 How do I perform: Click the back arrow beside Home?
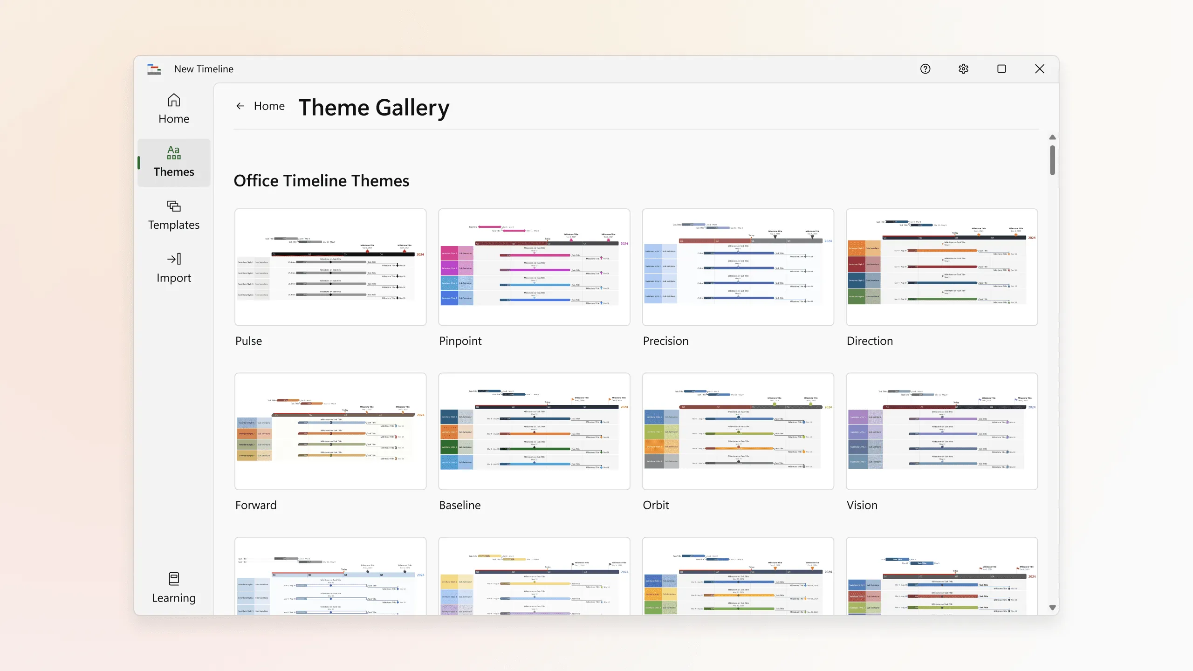pyautogui.click(x=240, y=106)
